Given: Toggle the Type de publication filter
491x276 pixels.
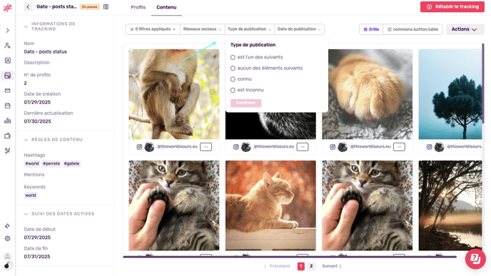Looking at the screenshot, I should (249, 29).
